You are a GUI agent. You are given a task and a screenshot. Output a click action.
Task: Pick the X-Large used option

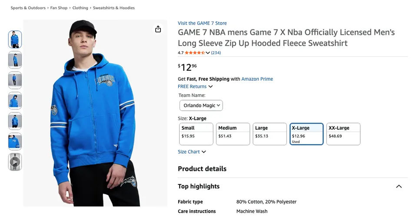[x=306, y=134]
